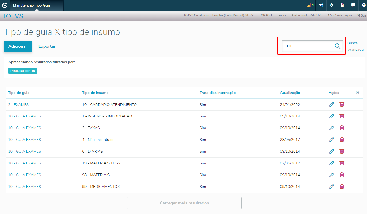This screenshot has height=214, width=367.
Task: Click the ORACLE status entry
Action: (x=267, y=15)
